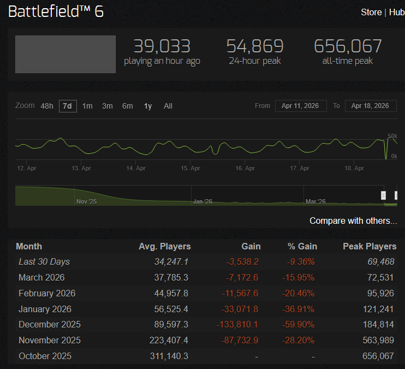The height and width of the screenshot is (369, 405).
Task: Click percent gain -36.91%
Action: pyautogui.click(x=298, y=309)
